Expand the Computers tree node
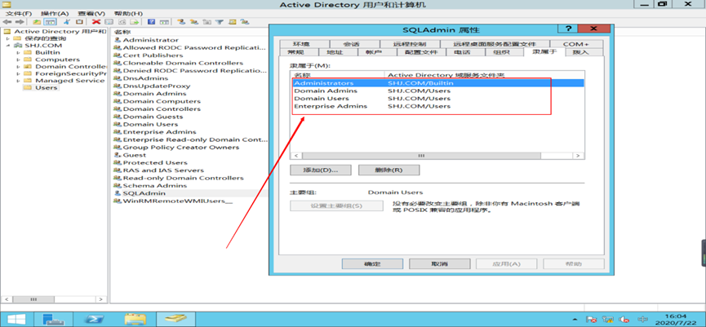Viewport: 706px width, 327px height. click(x=19, y=60)
